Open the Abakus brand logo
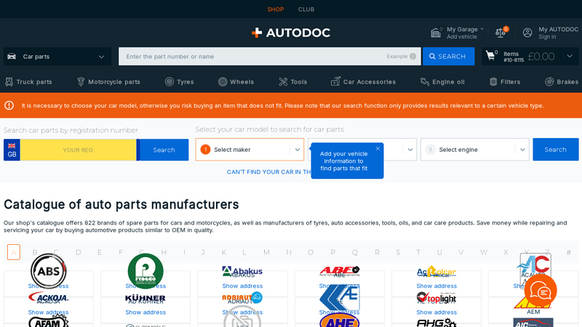582x327 pixels. tap(242, 272)
